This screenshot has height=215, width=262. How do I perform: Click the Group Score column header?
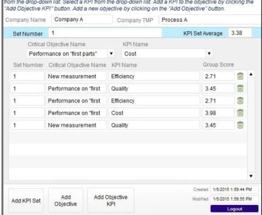coord(218,65)
